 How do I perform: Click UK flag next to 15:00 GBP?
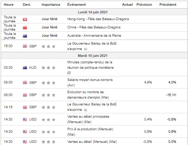click(25, 46)
